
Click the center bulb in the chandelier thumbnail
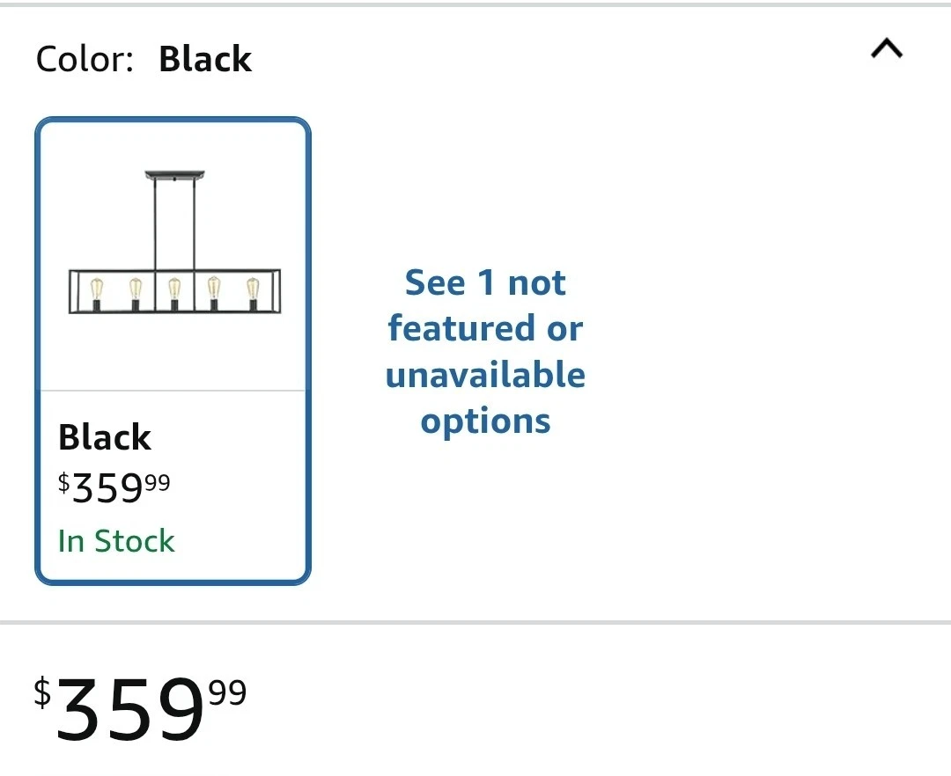pos(174,290)
